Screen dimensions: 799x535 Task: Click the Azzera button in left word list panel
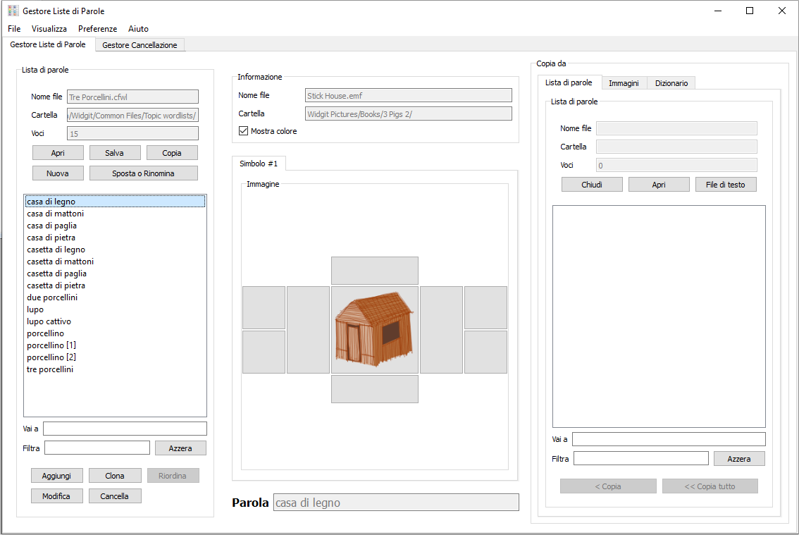point(180,448)
